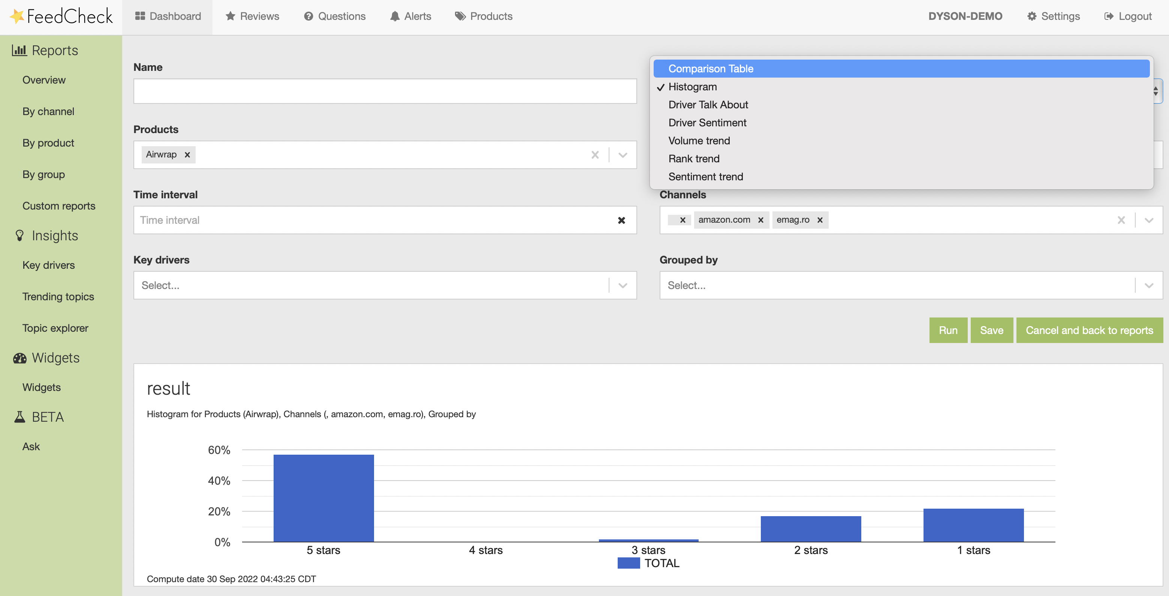Focus the Name input field
The width and height of the screenshot is (1169, 596).
pyautogui.click(x=385, y=91)
